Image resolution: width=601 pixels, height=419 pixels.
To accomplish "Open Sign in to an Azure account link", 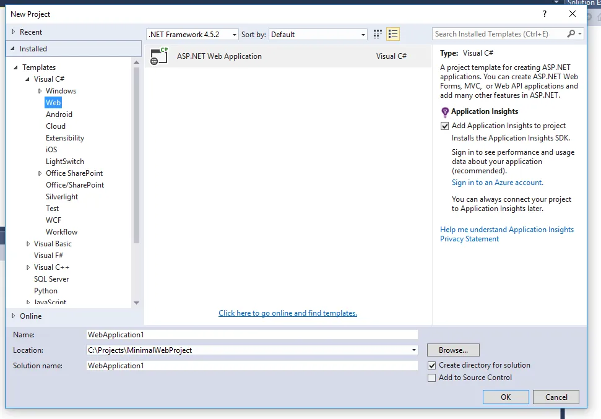I will pyautogui.click(x=497, y=183).
